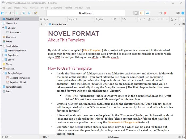186x139 pixels.
Task: Open the Trash item in binder
Action: [x=9, y=91]
